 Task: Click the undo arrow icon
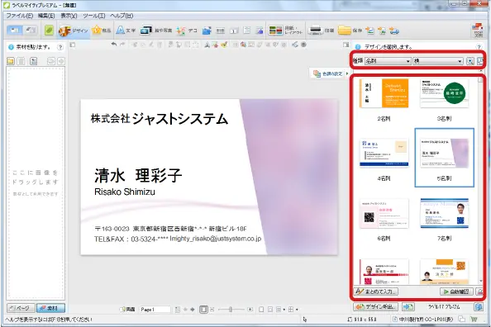pyautogui.click(x=114, y=45)
